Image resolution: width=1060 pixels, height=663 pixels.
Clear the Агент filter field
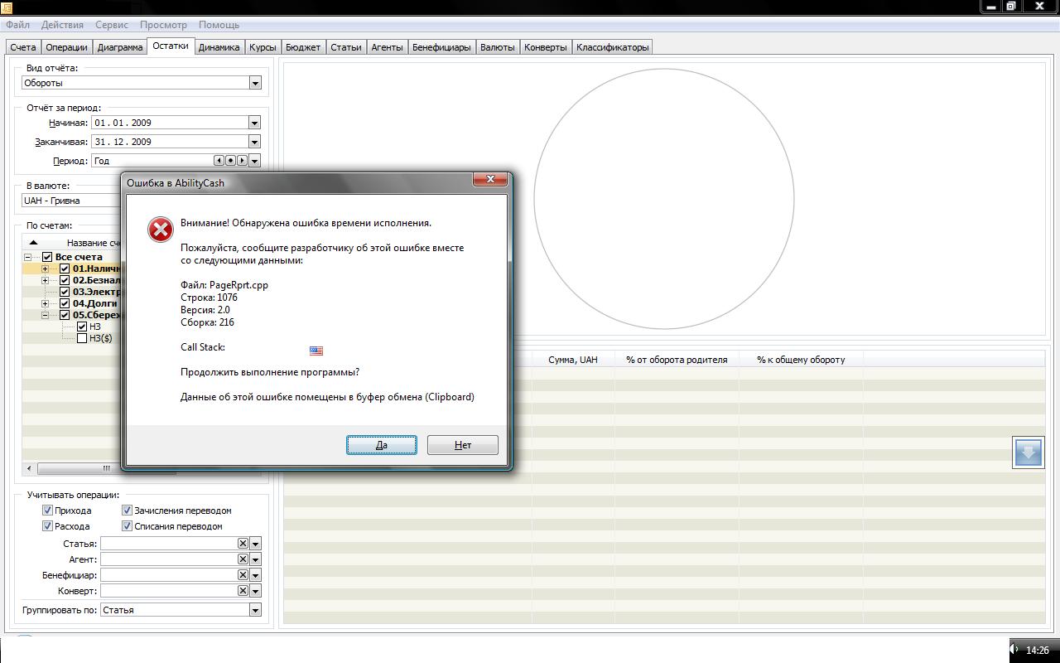coord(243,559)
